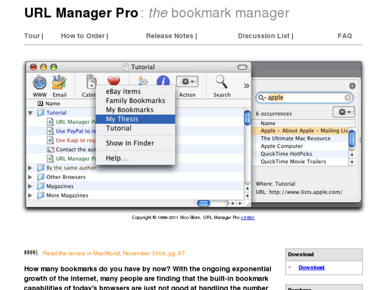Expand the Other Browsers folder

pyautogui.click(x=30, y=177)
